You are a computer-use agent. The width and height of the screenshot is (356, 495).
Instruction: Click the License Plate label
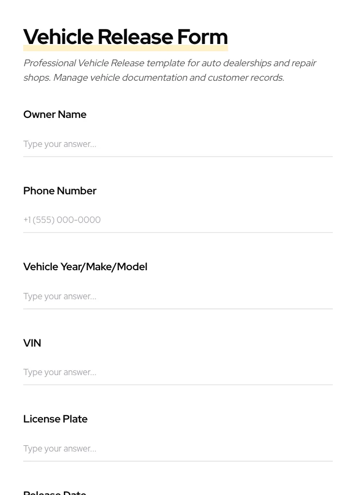(x=55, y=419)
